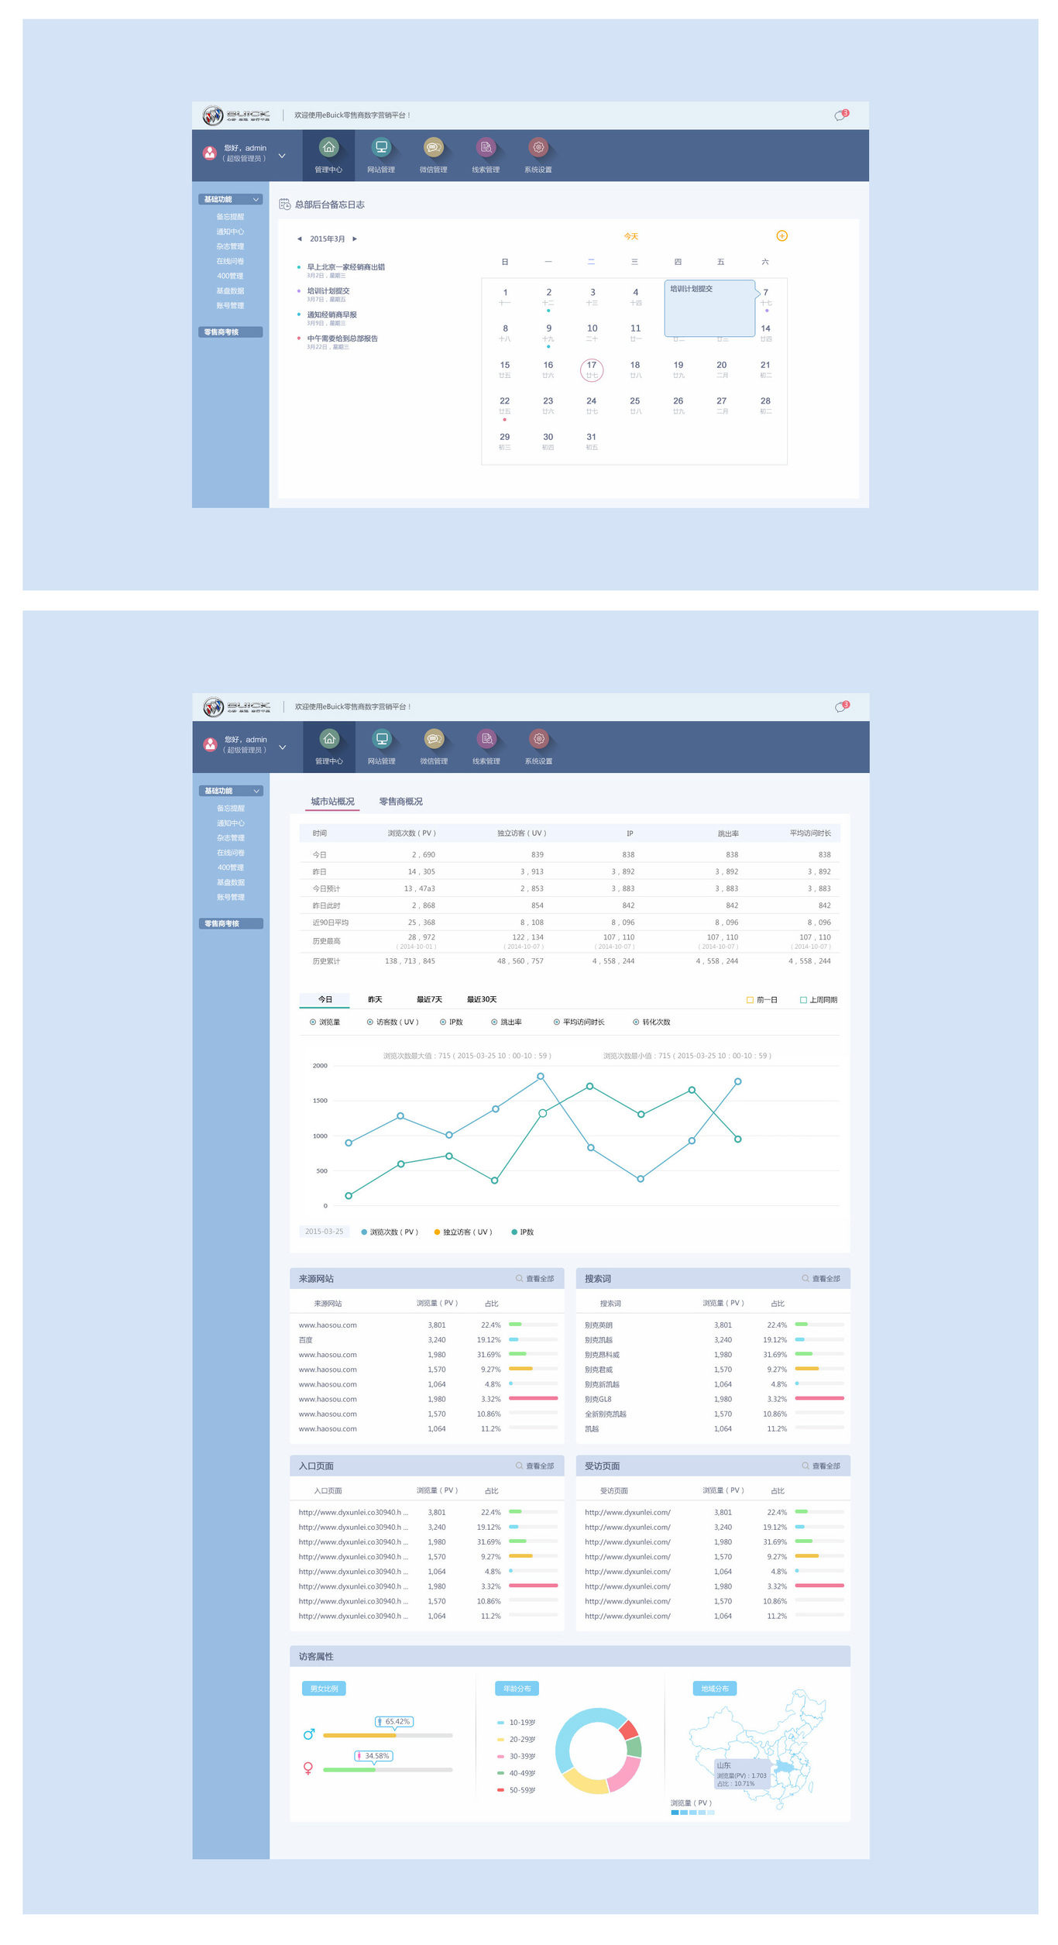Select the 最近30天 chart range tab
Image resolution: width=1058 pixels, height=1945 pixels.
(482, 1000)
